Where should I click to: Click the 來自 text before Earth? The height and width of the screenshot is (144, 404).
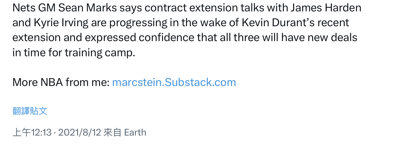(x=112, y=133)
